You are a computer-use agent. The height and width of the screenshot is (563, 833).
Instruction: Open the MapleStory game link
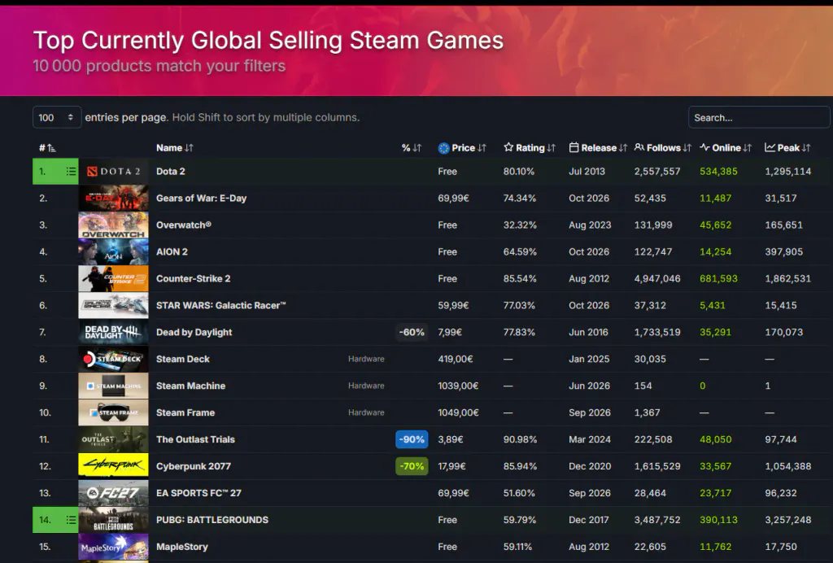(x=181, y=547)
